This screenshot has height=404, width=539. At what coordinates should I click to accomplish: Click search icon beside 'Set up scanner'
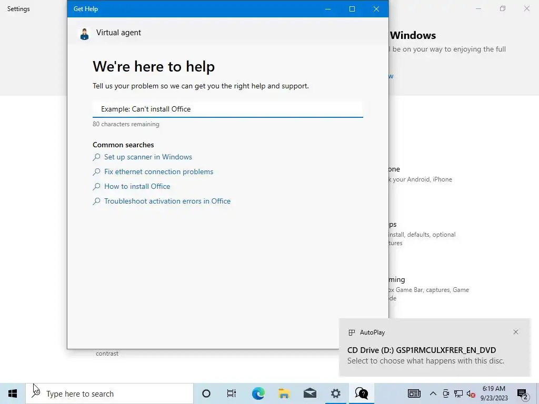tap(97, 157)
